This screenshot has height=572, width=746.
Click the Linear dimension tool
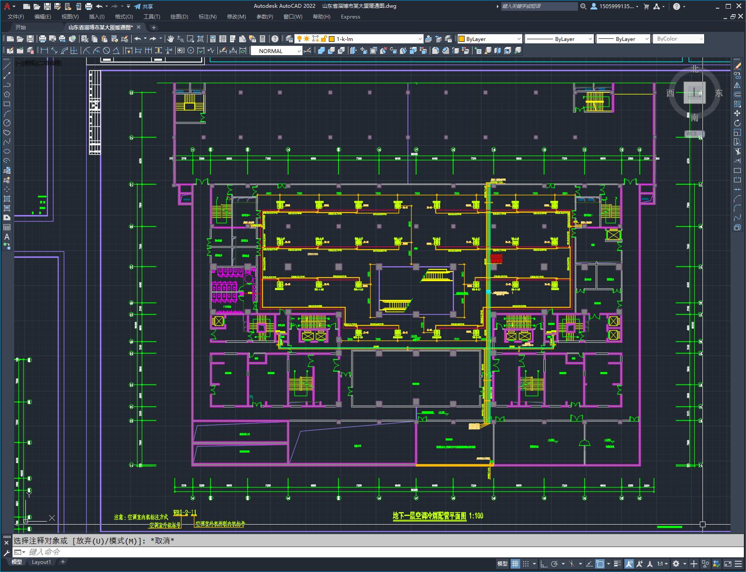coord(44,51)
